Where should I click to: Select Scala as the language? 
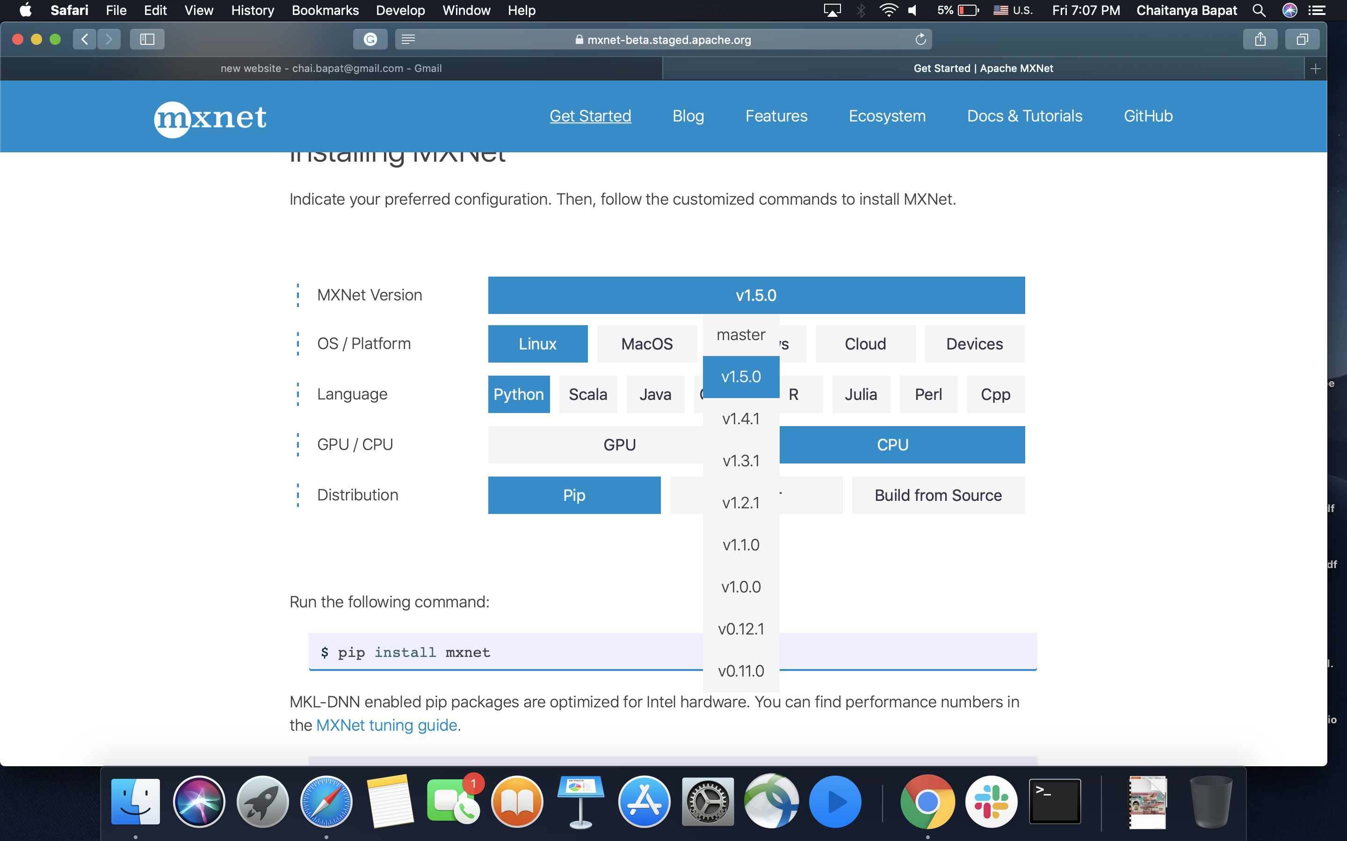point(588,394)
